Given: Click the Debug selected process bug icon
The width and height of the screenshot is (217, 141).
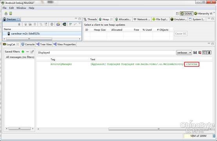Looking at the screenshot, I should pos(19,25).
